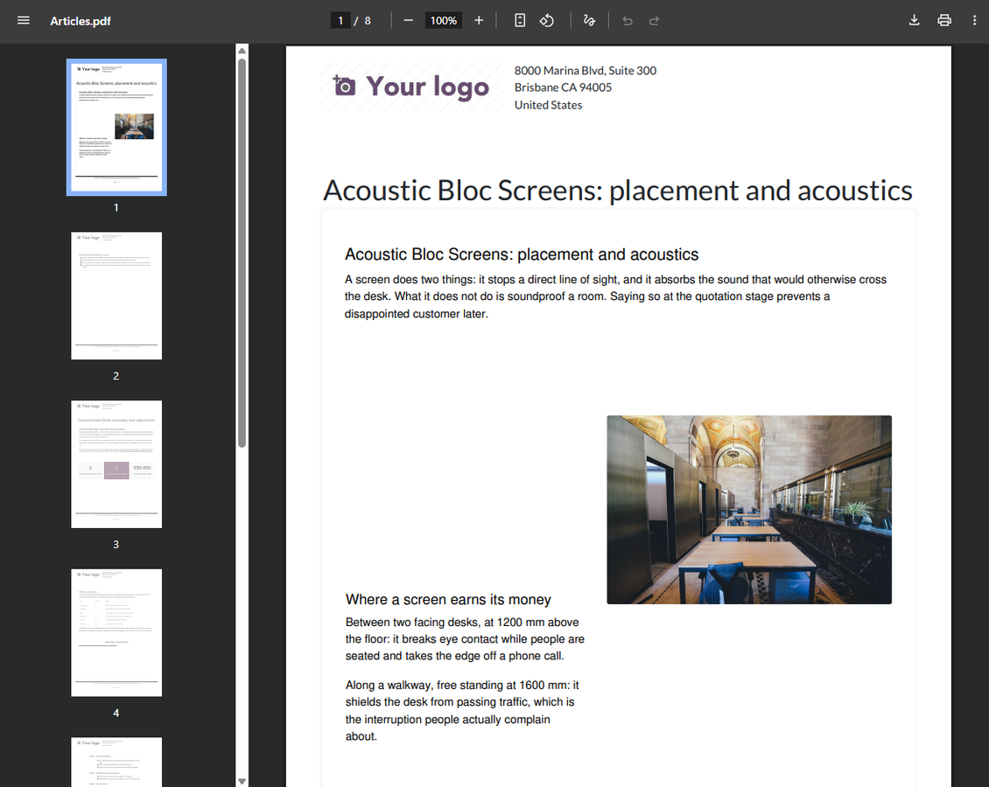Click the current page number field
The image size is (989, 787).
[x=340, y=21]
